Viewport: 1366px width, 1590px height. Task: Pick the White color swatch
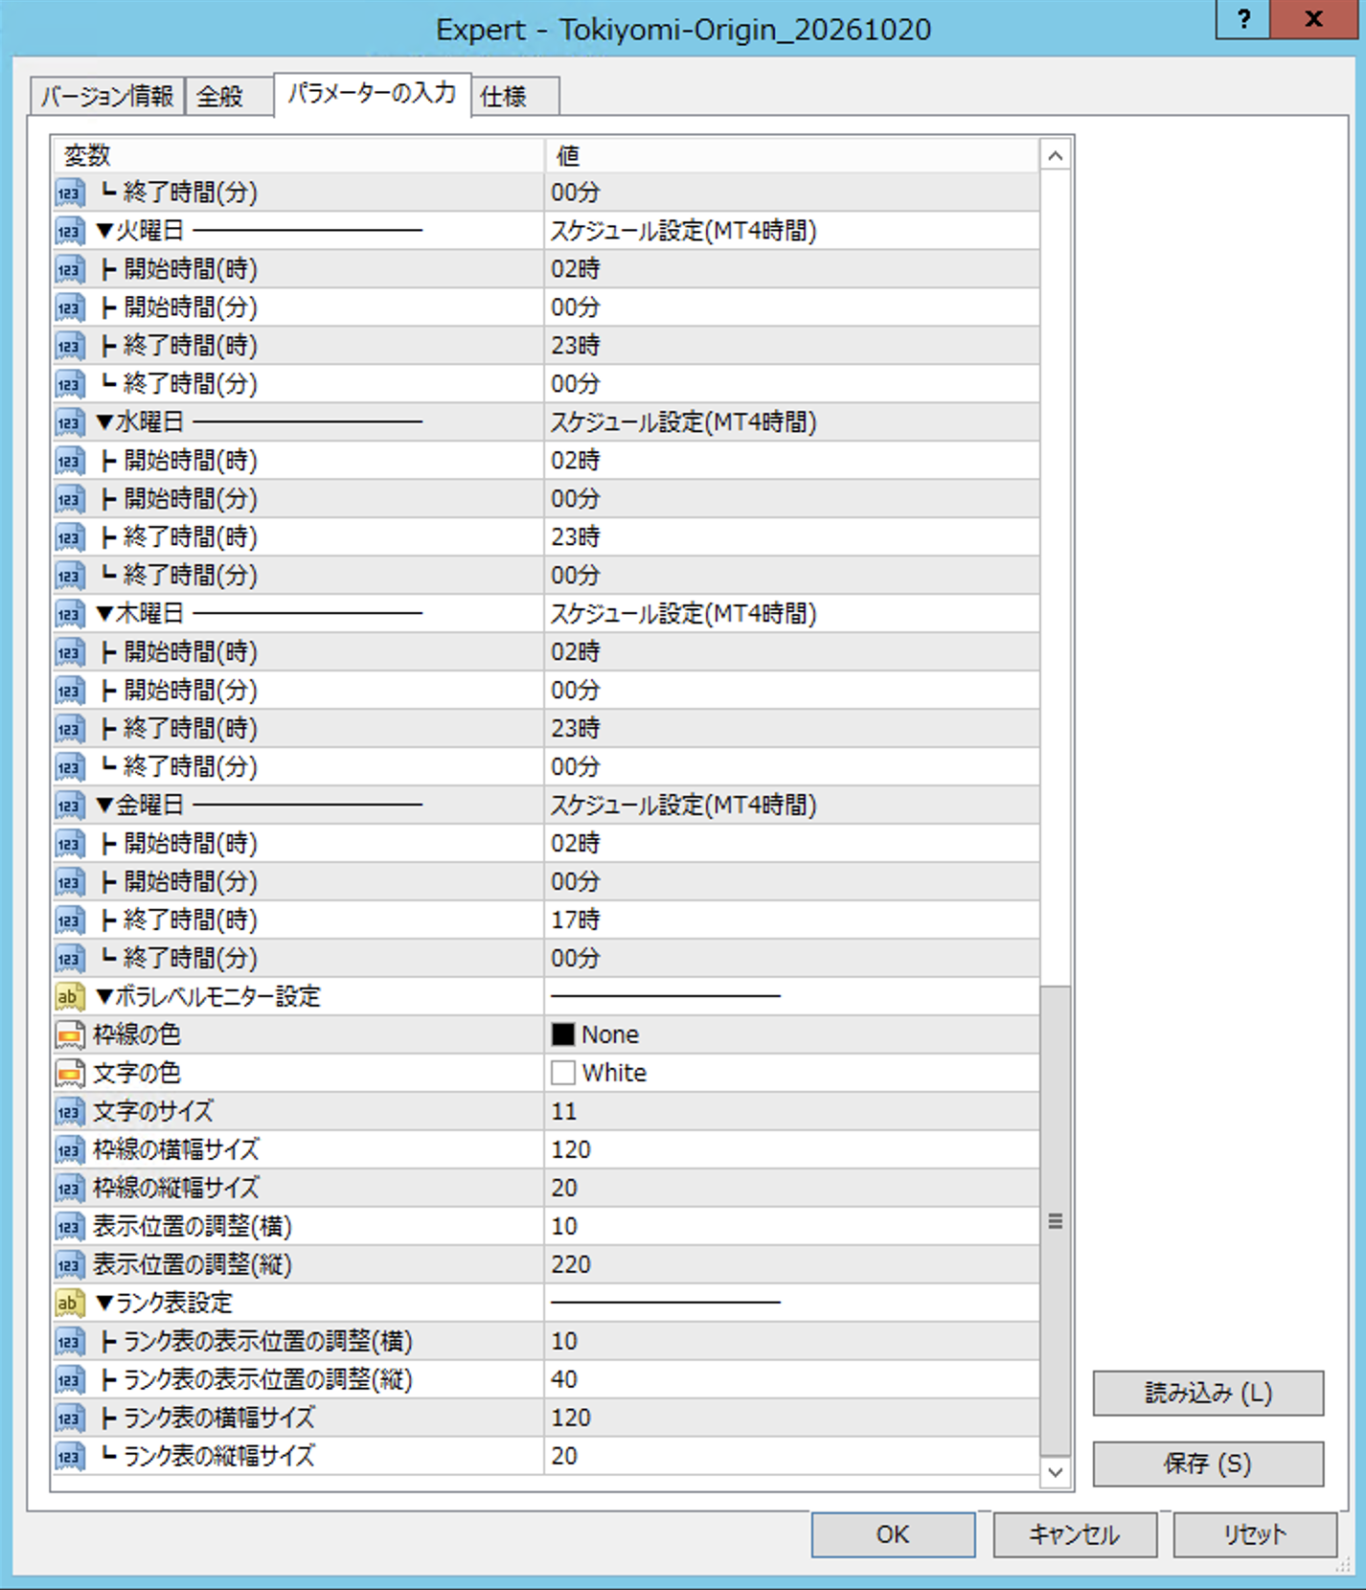coord(563,1073)
